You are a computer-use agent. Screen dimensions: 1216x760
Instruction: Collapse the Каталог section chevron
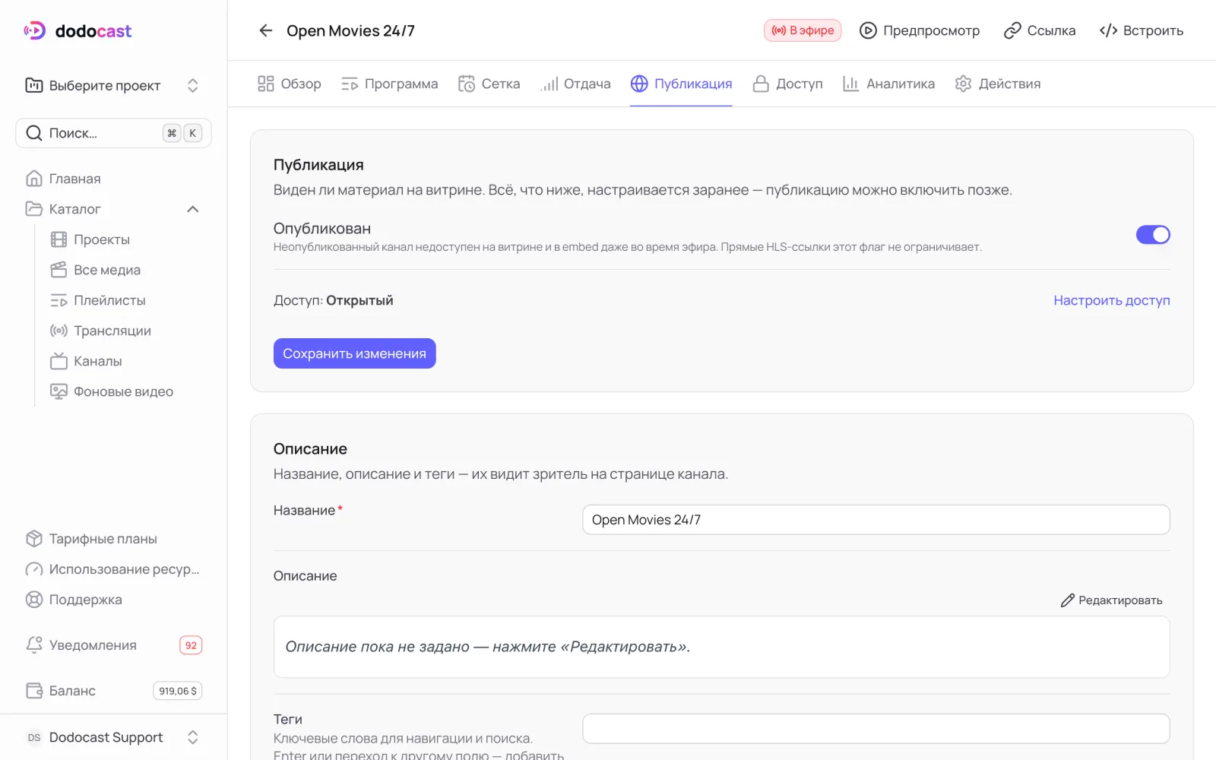[x=193, y=209]
